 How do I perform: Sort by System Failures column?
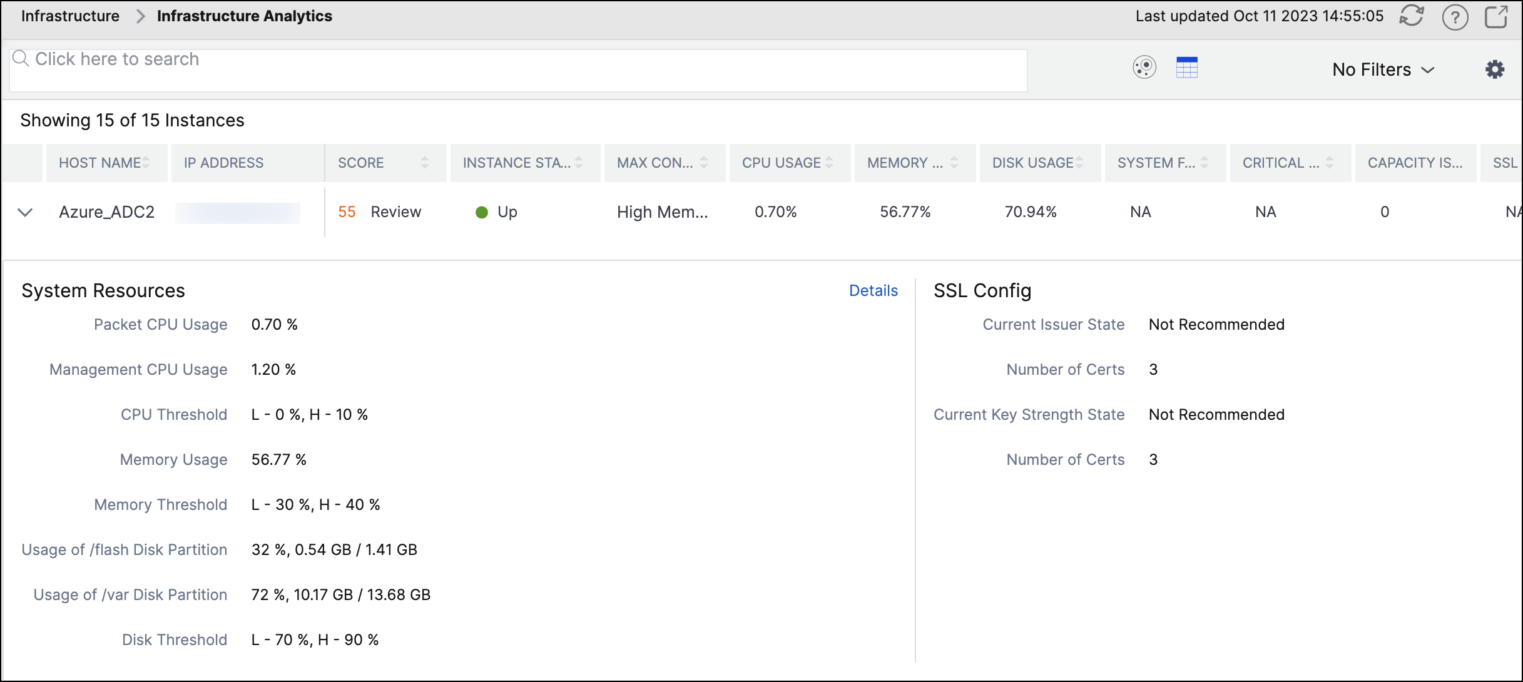[x=1205, y=163]
